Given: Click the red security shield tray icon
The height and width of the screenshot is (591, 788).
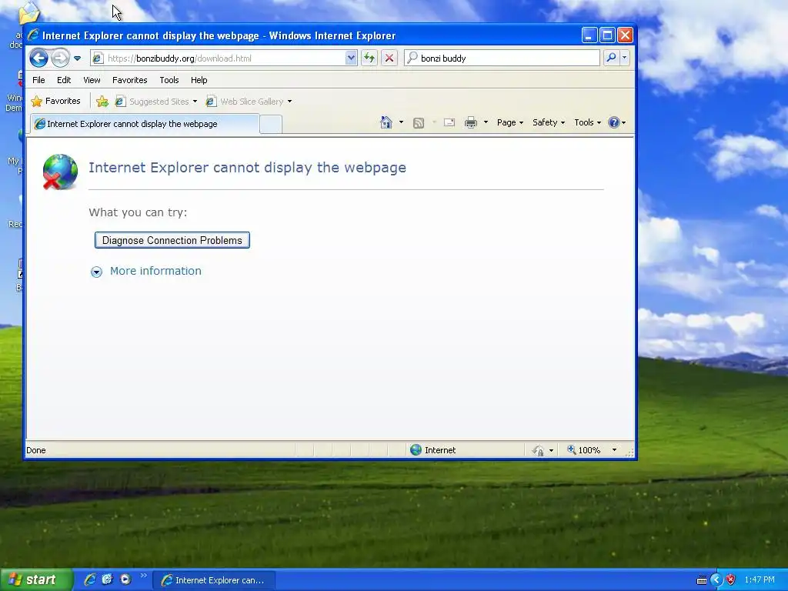Looking at the screenshot, I should point(731,580).
